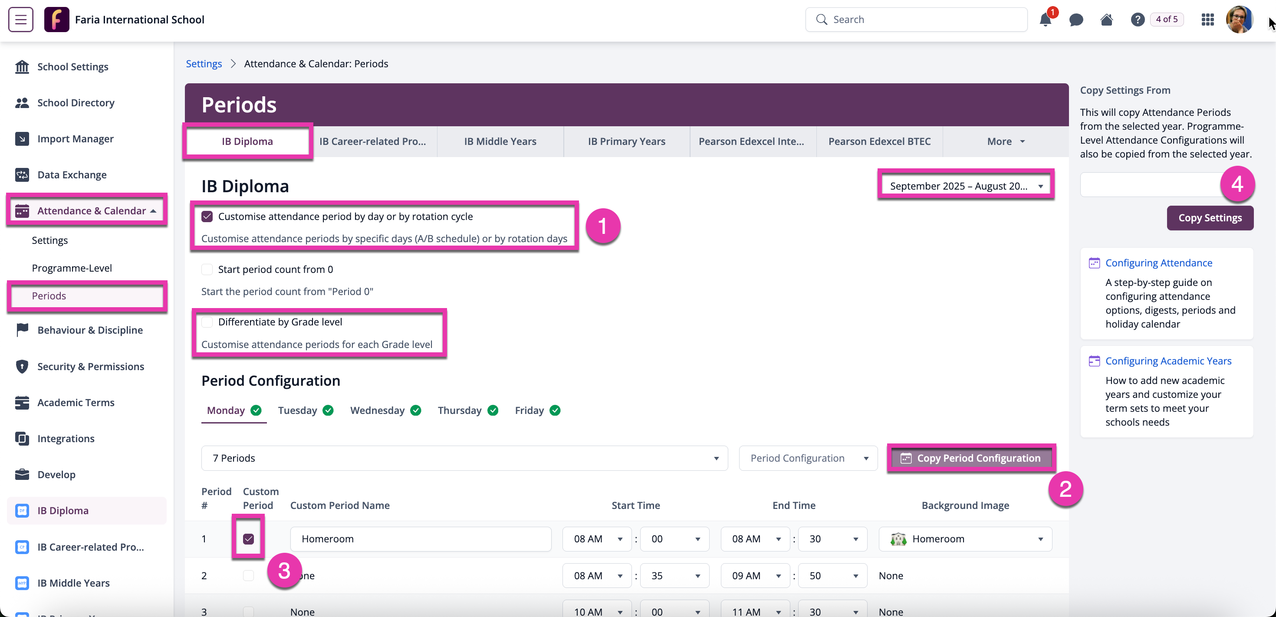Switch to the IB Middle Years tab
The width and height of the screenshot is (1276, 617).
click(x=500, y=141)
